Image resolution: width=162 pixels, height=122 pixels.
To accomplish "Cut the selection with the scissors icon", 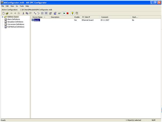I will [x=23, y=13].
